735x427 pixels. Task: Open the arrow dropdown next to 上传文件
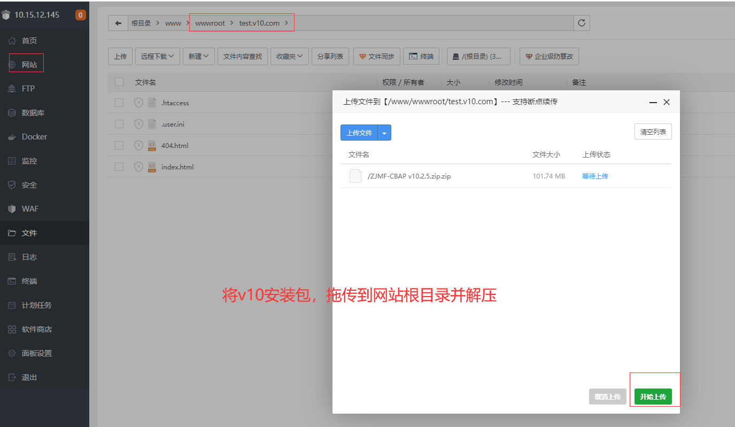384,133
